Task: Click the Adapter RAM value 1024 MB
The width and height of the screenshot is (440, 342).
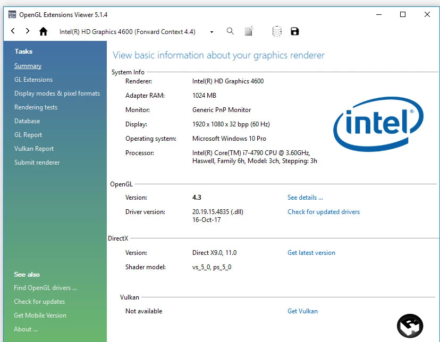Action: point(204,95)
